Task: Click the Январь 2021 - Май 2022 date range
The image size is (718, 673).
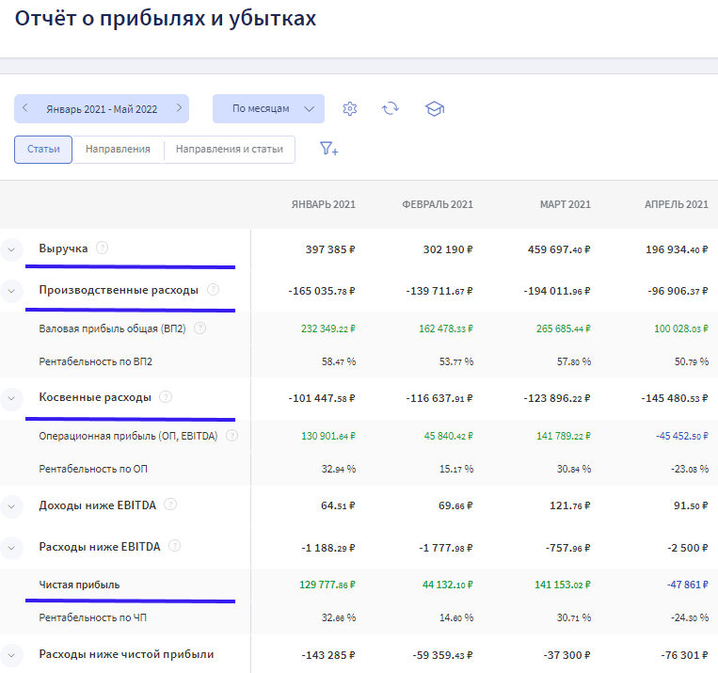Action: (102, 108)
